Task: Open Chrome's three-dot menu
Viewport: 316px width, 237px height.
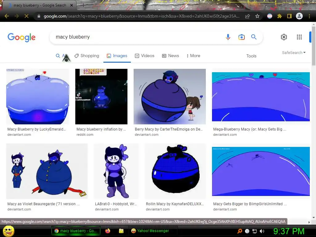Action: (309, 16)
